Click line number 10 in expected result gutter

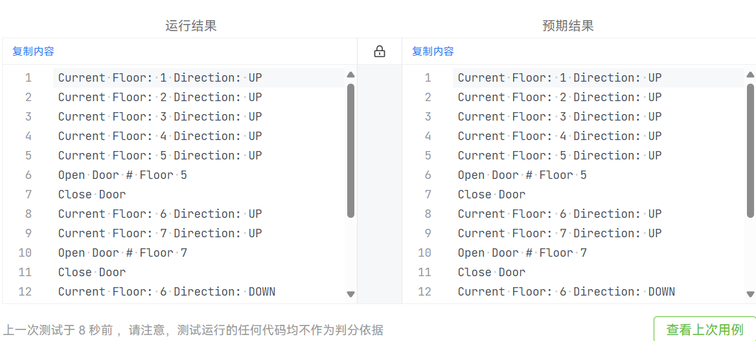[424, 253]
